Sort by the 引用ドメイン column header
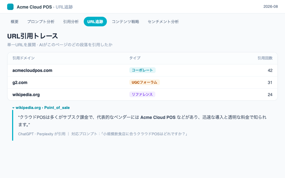 (24, 58)
